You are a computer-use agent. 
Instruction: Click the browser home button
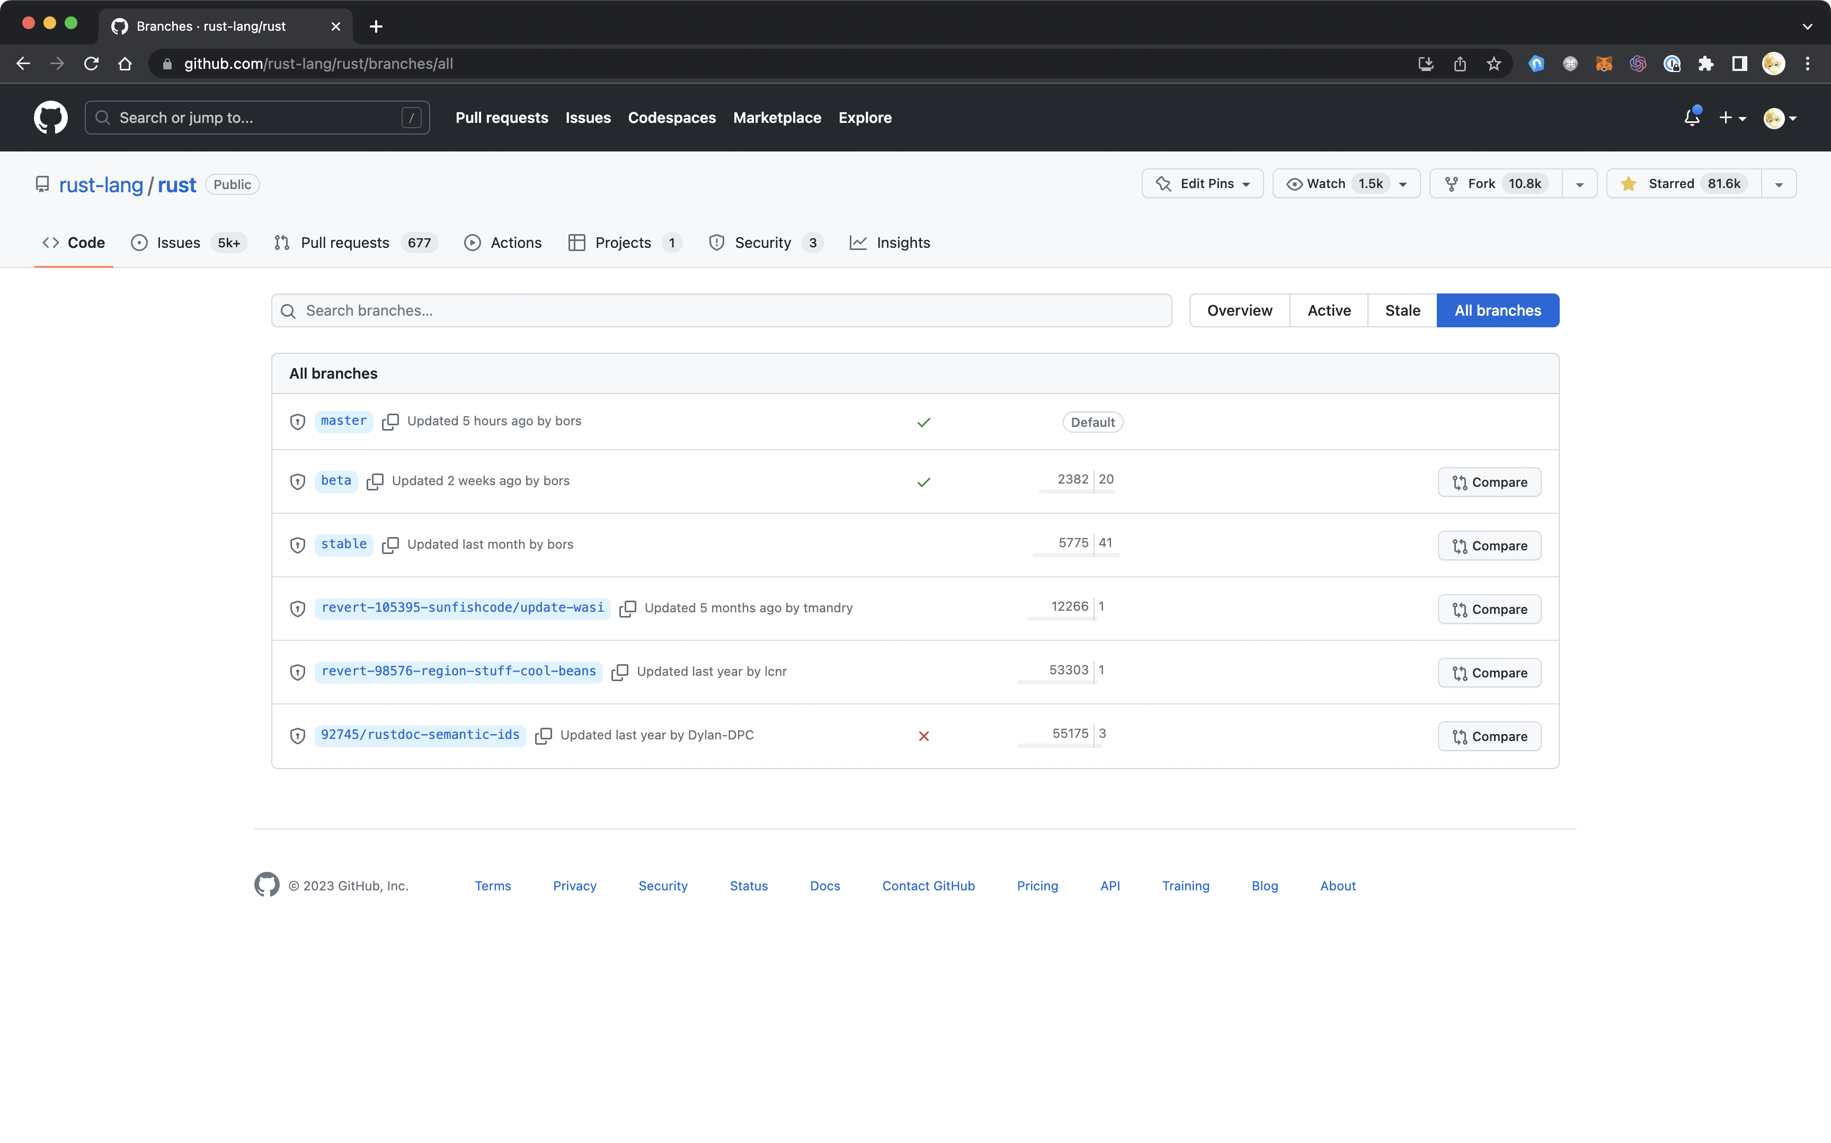[126, 64]
